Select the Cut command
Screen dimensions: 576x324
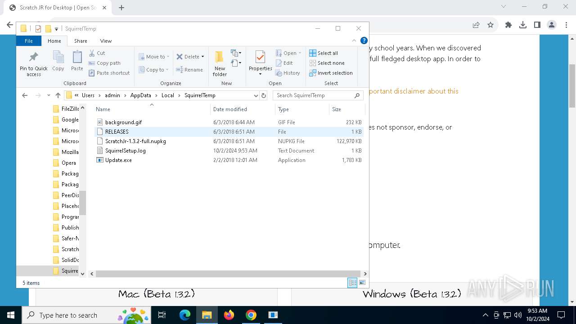[97, 53]
